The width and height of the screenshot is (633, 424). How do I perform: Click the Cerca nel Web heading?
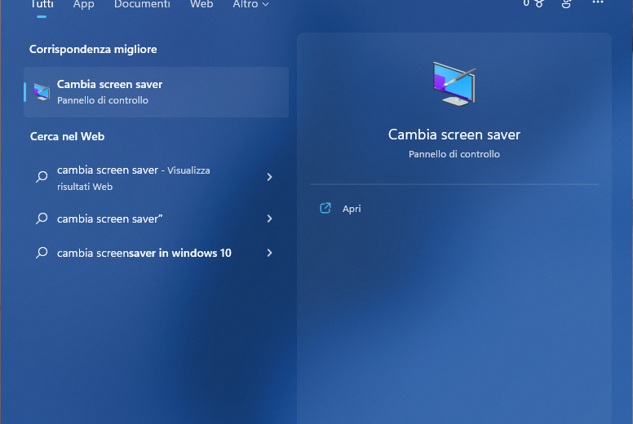tap(67, 136)
